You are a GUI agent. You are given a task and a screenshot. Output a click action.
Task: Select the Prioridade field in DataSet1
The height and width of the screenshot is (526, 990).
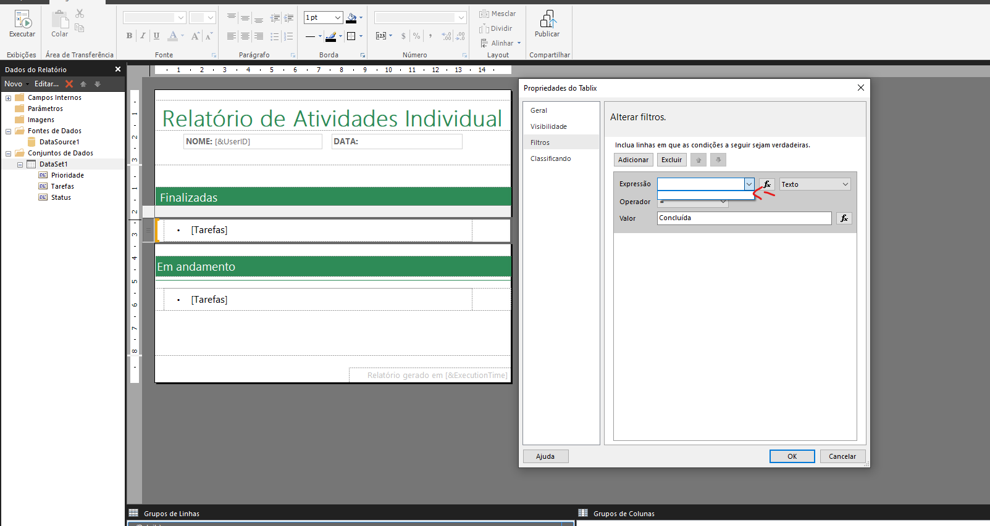67,175
